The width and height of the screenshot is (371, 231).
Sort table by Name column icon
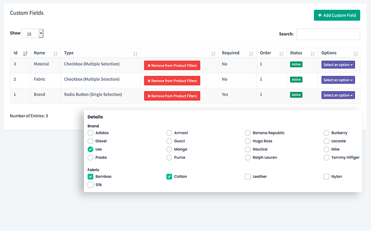point(55,54)
